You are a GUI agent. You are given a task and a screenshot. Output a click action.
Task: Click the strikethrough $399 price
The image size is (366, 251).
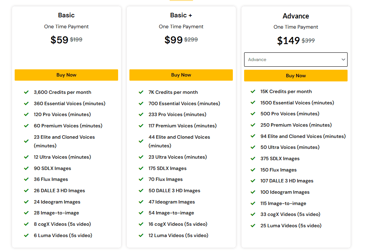tap(308, 41)
